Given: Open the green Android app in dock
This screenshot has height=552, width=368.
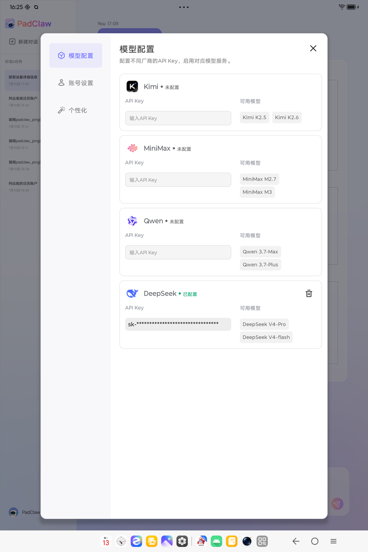Looking at the screenshot, I should (217, 541).
